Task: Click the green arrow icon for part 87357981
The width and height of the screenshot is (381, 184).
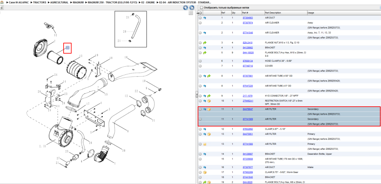Action: 209,76
